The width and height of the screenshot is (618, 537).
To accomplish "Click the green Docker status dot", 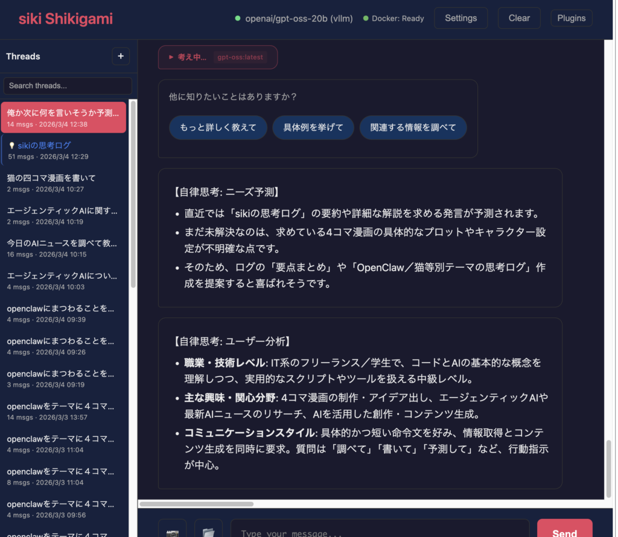I will click(366, 19).
